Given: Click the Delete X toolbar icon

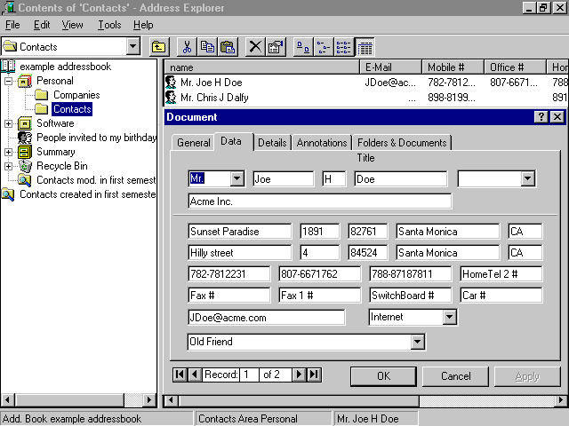Looking at the screenshot, I should [x=255, y=47].
